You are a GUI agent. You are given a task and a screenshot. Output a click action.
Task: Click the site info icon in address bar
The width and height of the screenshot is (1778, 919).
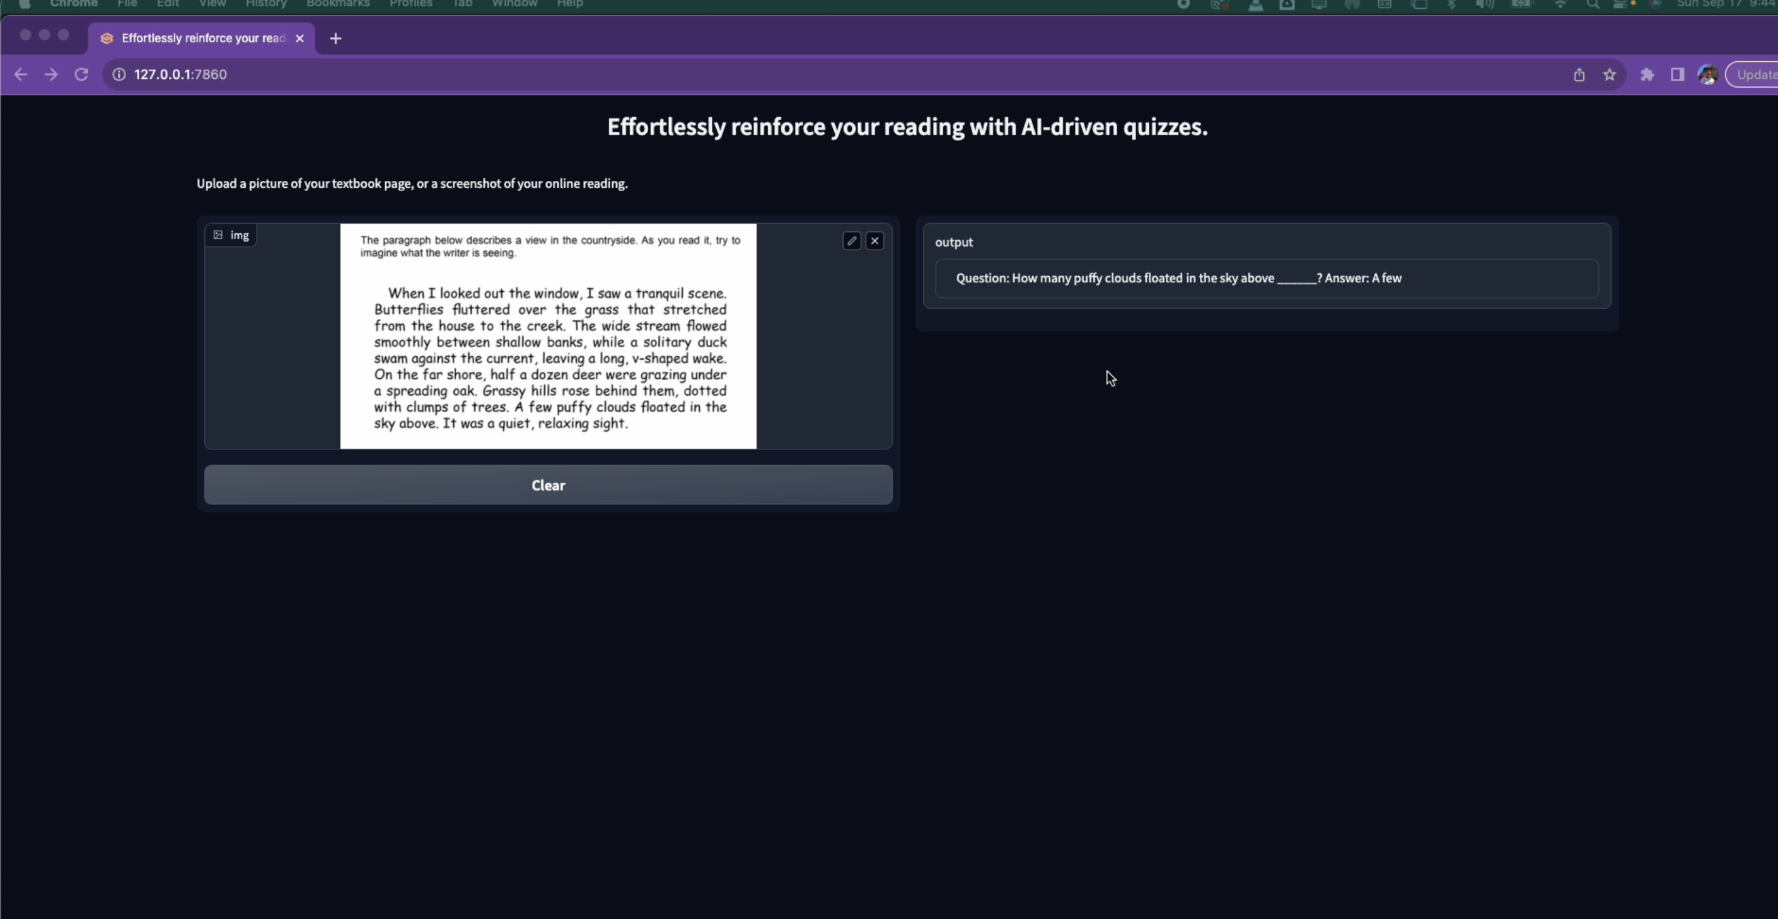point(119,74)
